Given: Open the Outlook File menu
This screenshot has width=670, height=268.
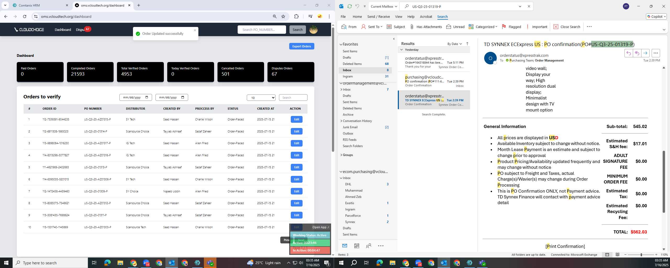Looking at the screenshot, I should (343, 16).
